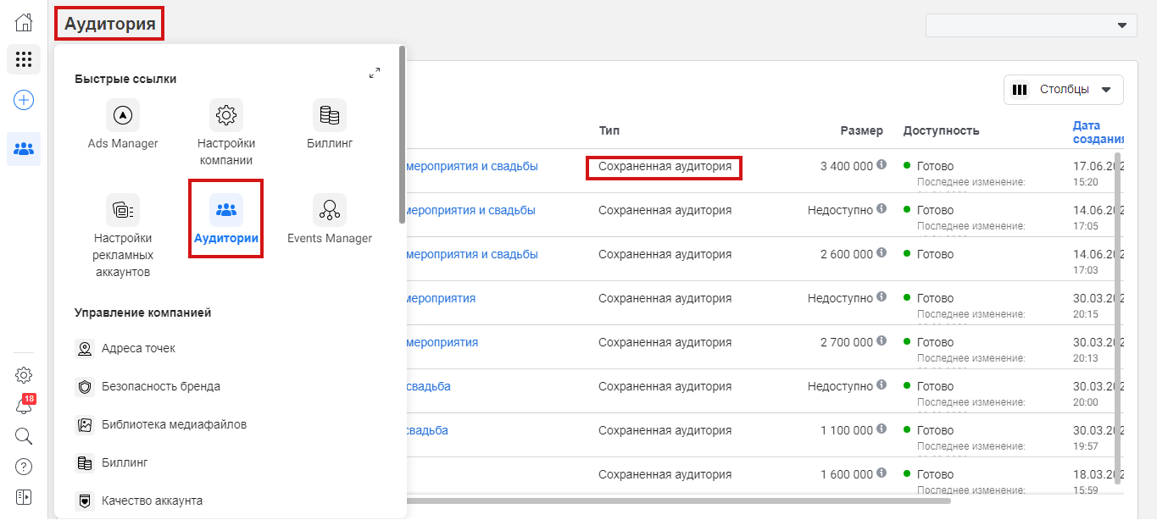Select Адреса точек menu item
The width and height of the screenshot is (1157, 520).
click(138, 348)
